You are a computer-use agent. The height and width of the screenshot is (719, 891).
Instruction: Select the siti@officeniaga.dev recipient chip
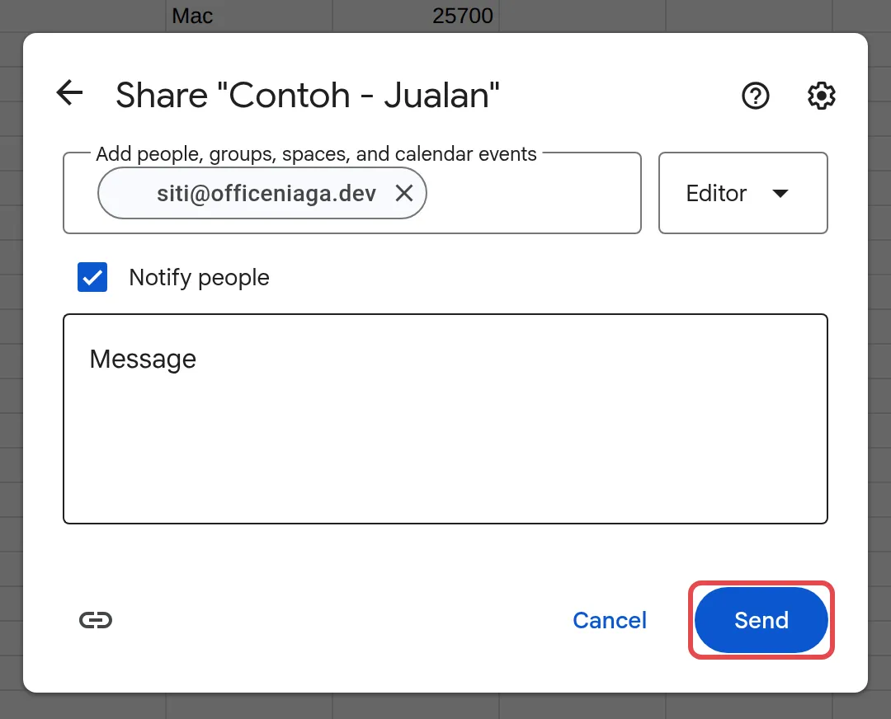tap(262, 193)
